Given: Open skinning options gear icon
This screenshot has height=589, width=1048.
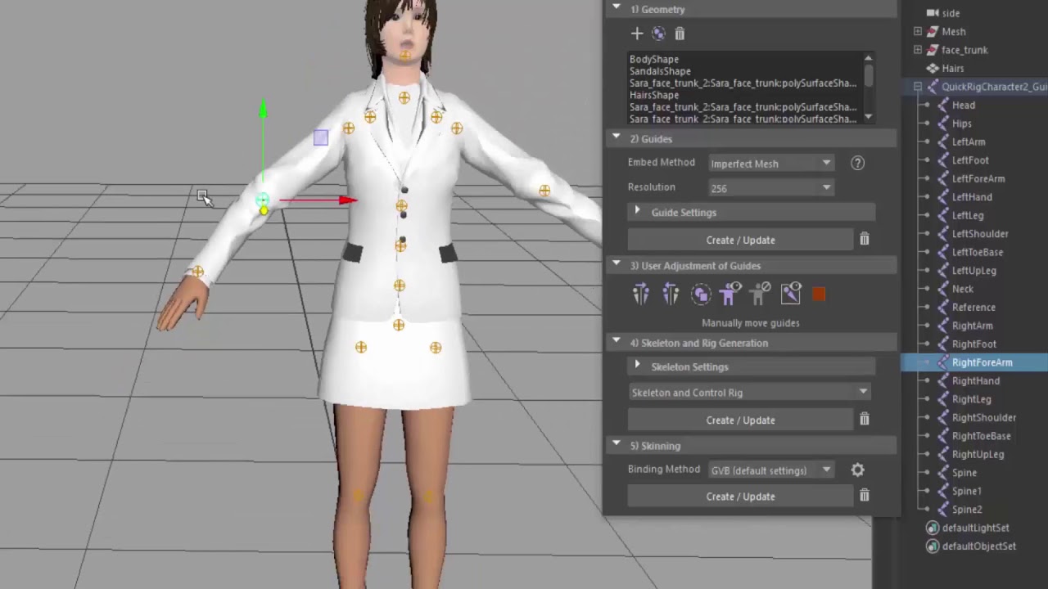Looking at the screenshot, I should [857, 470].
